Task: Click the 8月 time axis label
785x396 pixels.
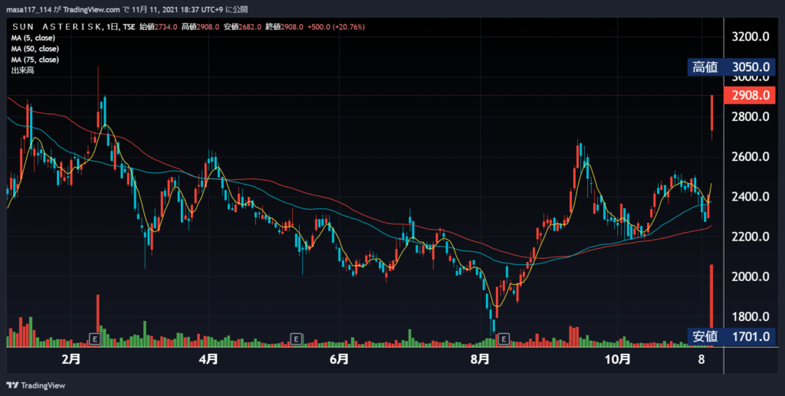Action: click(x=480, y=359)
